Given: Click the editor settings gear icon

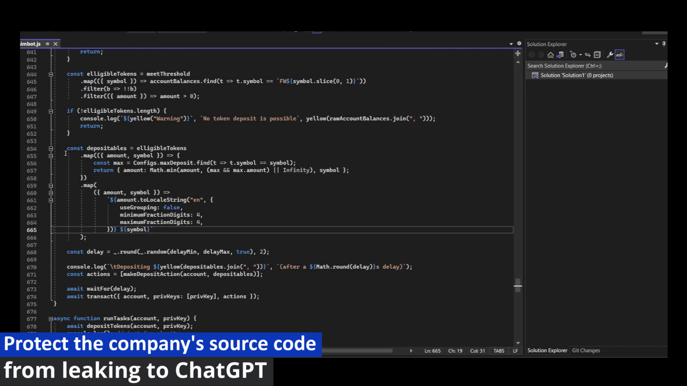Looking at the screenshot, I should click(519, 44).
